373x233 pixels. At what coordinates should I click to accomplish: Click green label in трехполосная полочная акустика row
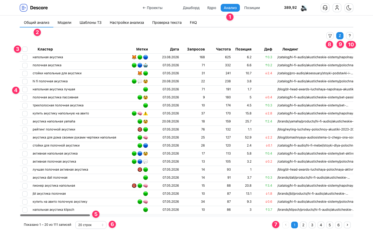pos(146,105)
